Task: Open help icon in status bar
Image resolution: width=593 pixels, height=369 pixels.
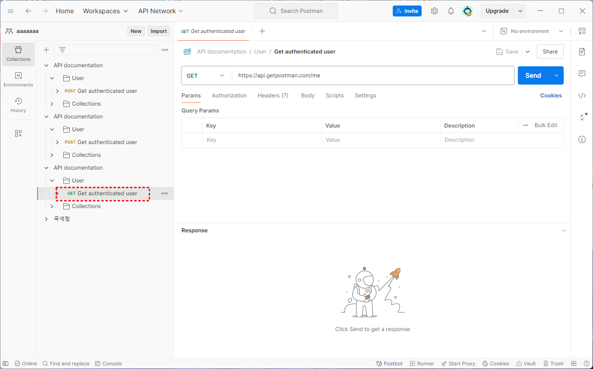Action: (587, 364)
